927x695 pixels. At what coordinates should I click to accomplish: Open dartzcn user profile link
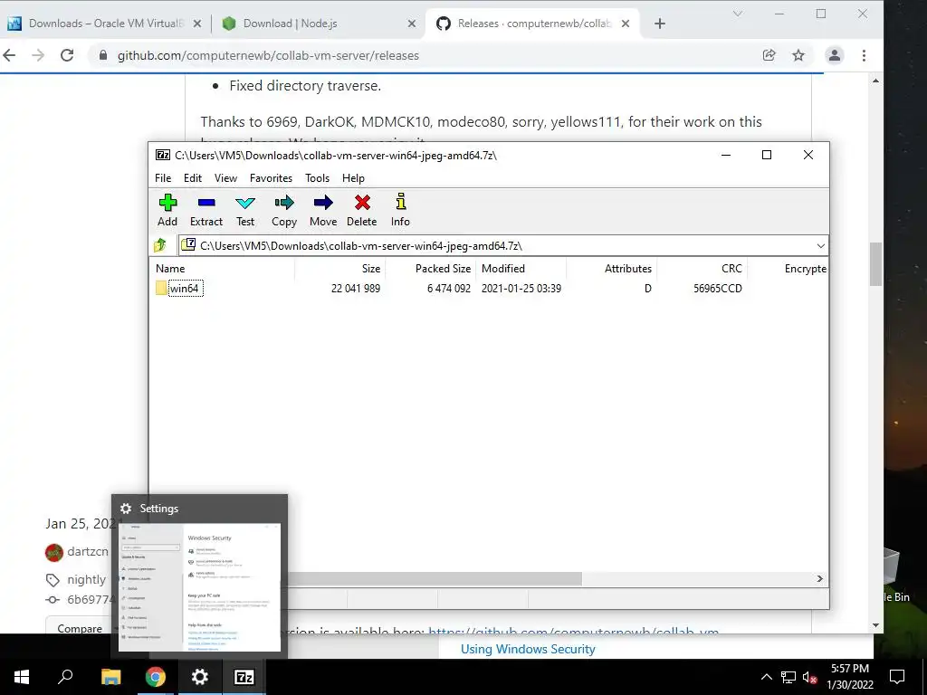(x=88, y=551)
